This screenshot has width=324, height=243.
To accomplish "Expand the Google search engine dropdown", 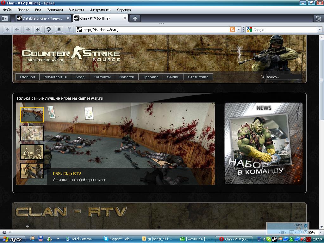I will [320, 29].
